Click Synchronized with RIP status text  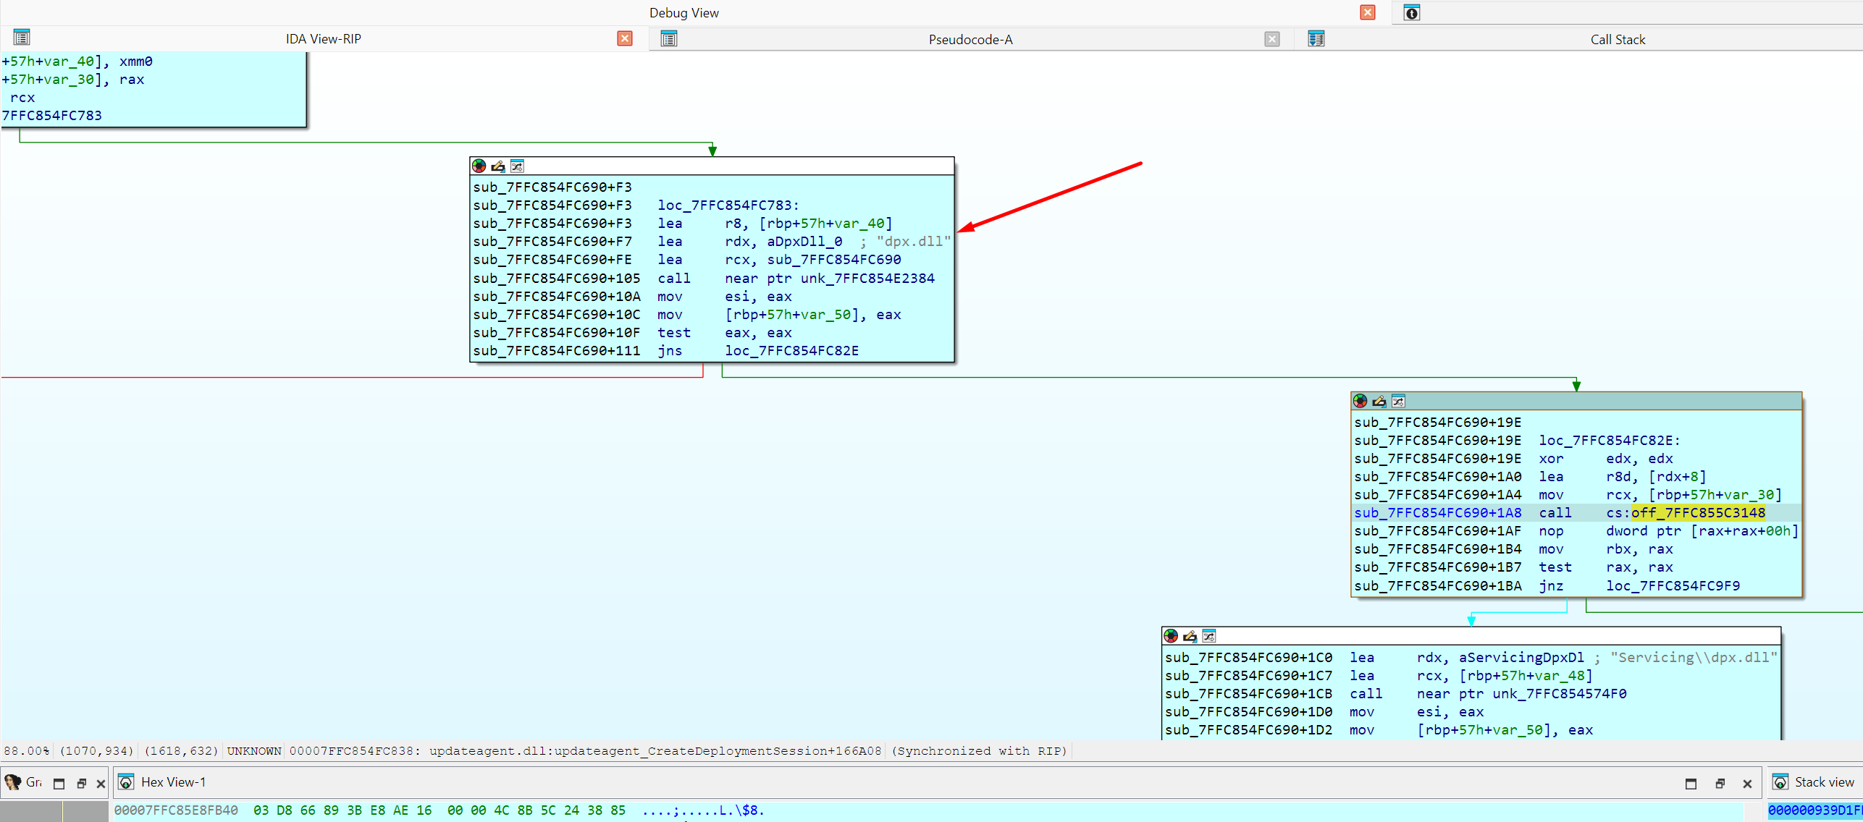pyautogui.click(x=978, y=751)
